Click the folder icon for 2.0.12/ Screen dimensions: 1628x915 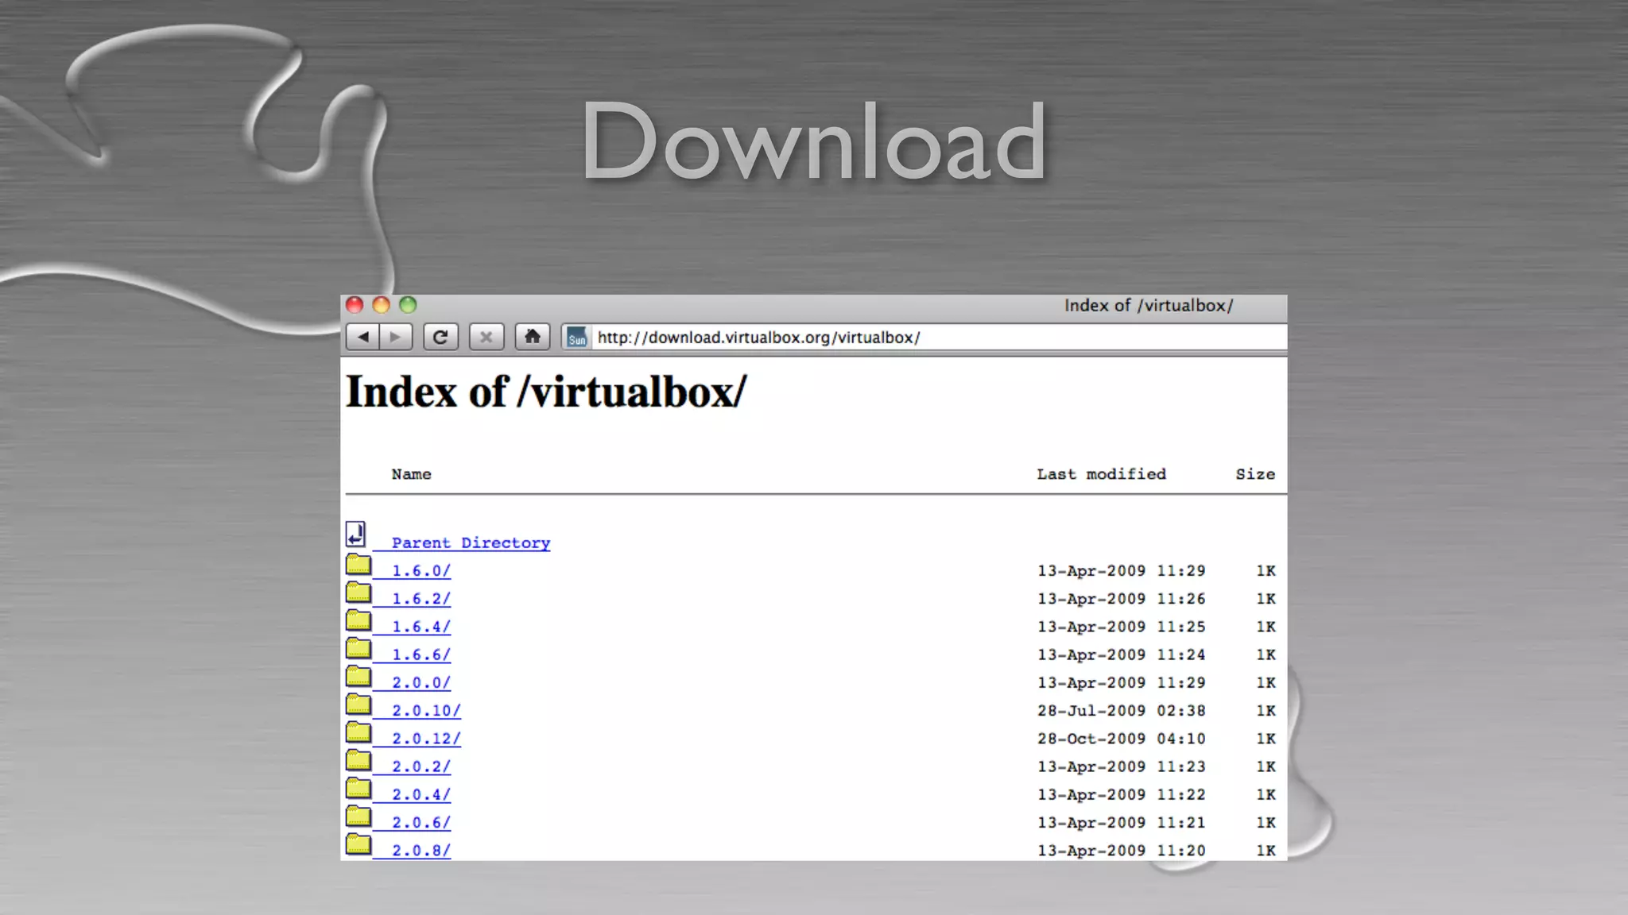pyautogui.click(x=359, y=732)
